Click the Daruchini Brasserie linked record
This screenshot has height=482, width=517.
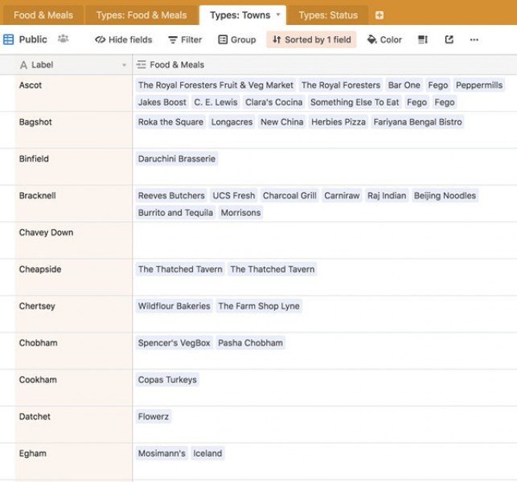(x=177, y=159)
